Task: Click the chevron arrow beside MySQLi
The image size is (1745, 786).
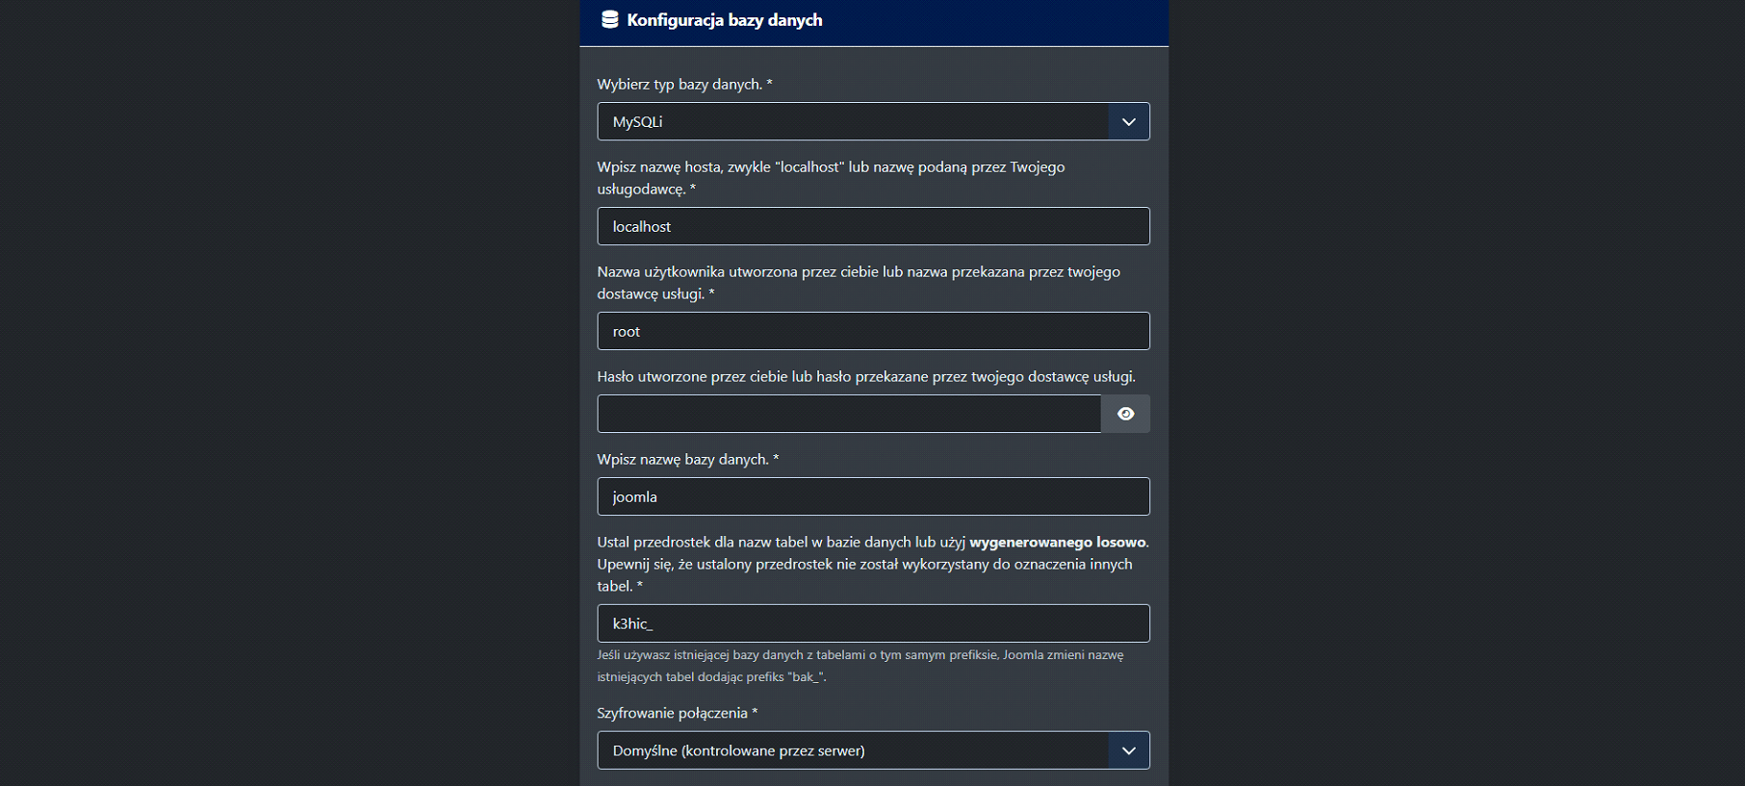Action: [1129, 122]
